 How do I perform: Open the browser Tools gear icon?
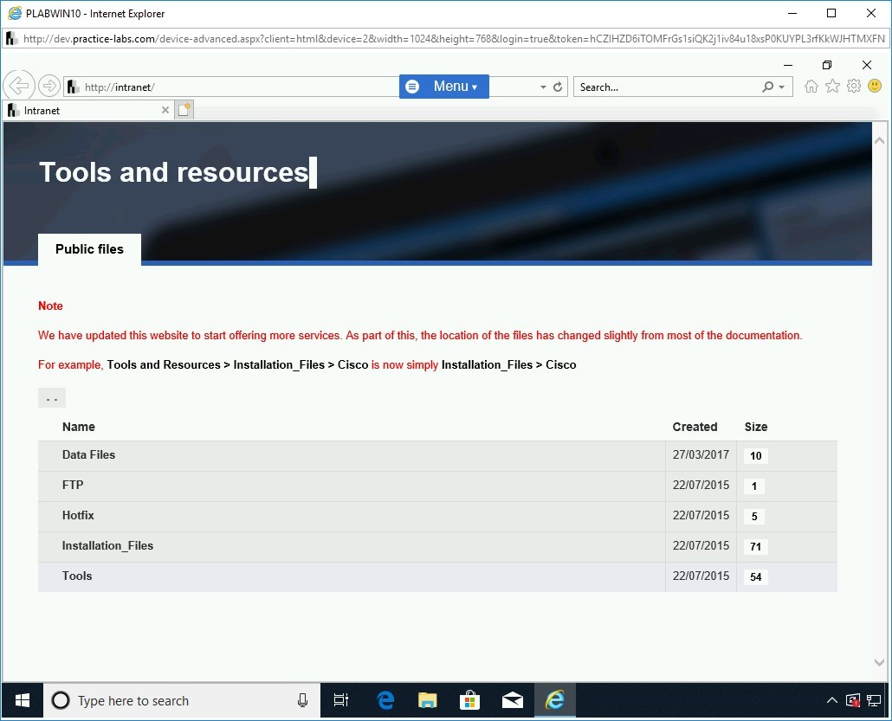pos(854,87)
